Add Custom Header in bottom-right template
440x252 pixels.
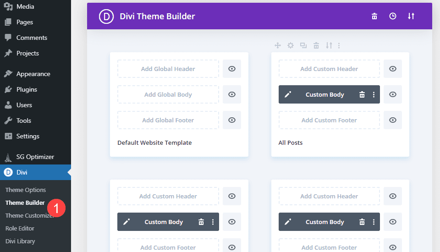coord(329,196)
